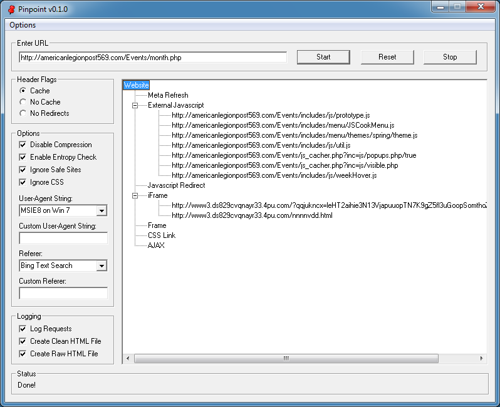Uncheck Create Raw HTML File checkbox
500x407 pixels.
23,354
